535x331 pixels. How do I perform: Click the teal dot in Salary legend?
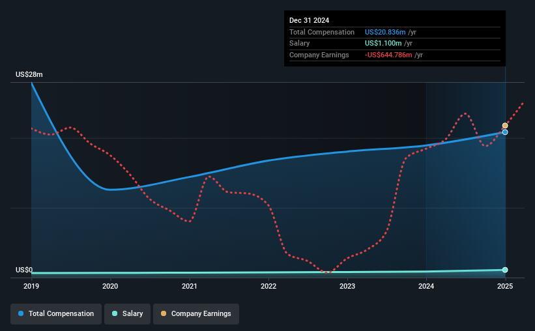pyautogui.click(x=115, y=313)
